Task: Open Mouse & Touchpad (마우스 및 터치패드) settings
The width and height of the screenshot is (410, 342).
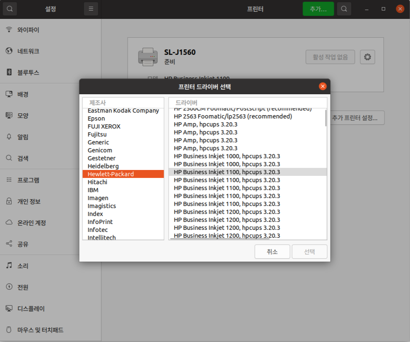Action: click(51, 330)
